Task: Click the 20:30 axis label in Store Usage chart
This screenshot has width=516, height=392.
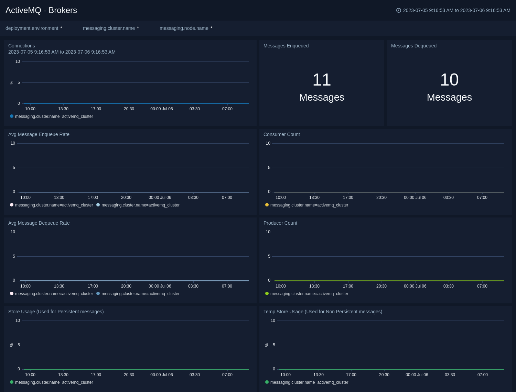Action: [129, 375]
